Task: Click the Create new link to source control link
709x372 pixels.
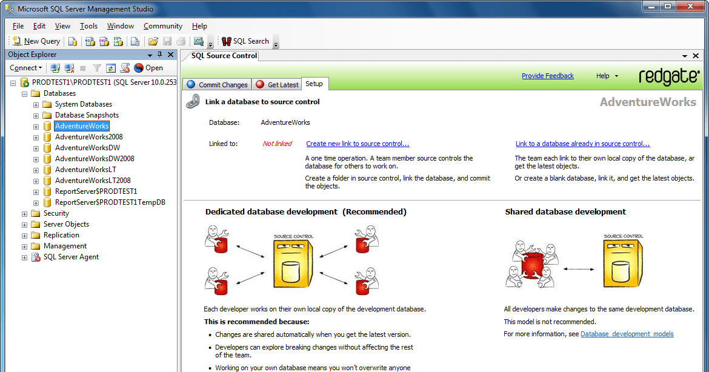Action: click(358, 143)
